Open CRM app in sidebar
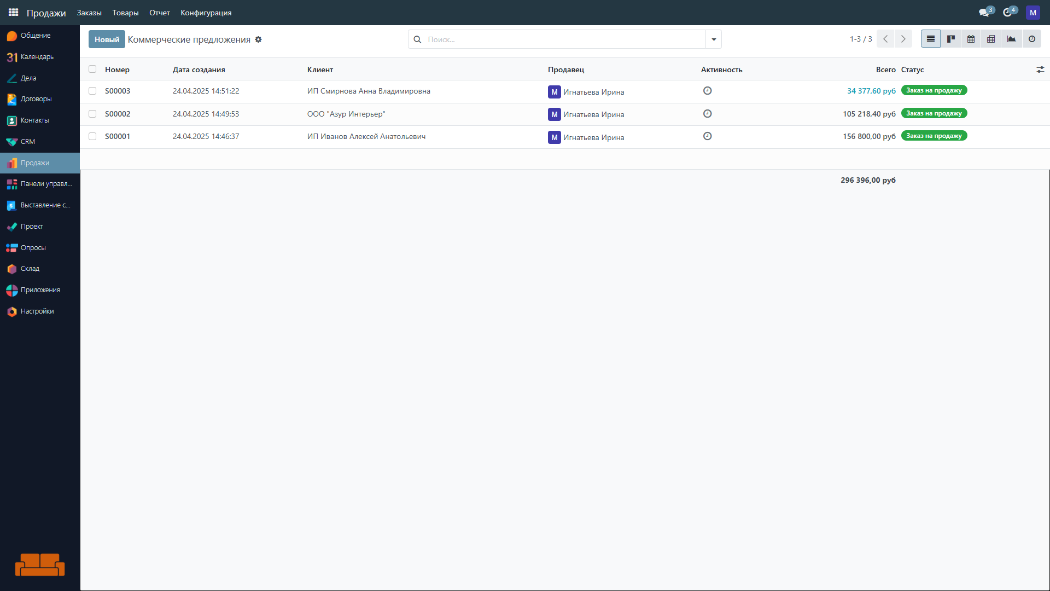This screenshot has width=1050, height=591. [x=27, y=141]
